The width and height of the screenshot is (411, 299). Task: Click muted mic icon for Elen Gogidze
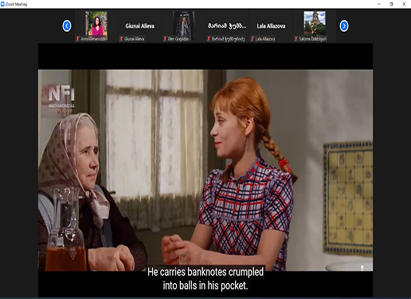click(x=165, y=39)
